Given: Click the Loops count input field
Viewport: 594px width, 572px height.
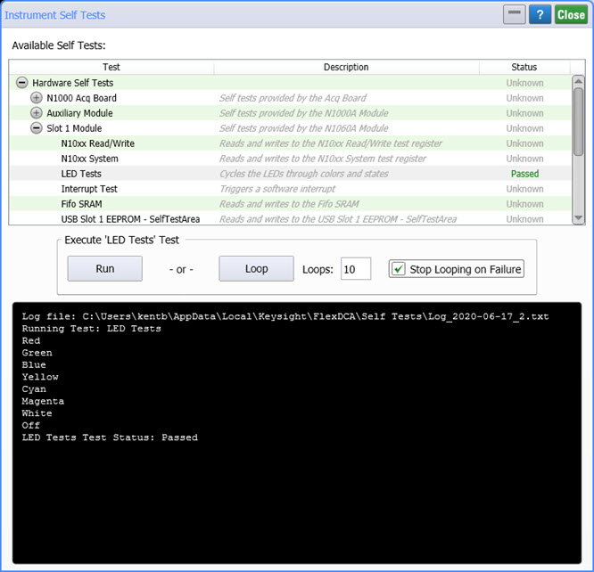Looking at the screenshot, I should point(355,269).
